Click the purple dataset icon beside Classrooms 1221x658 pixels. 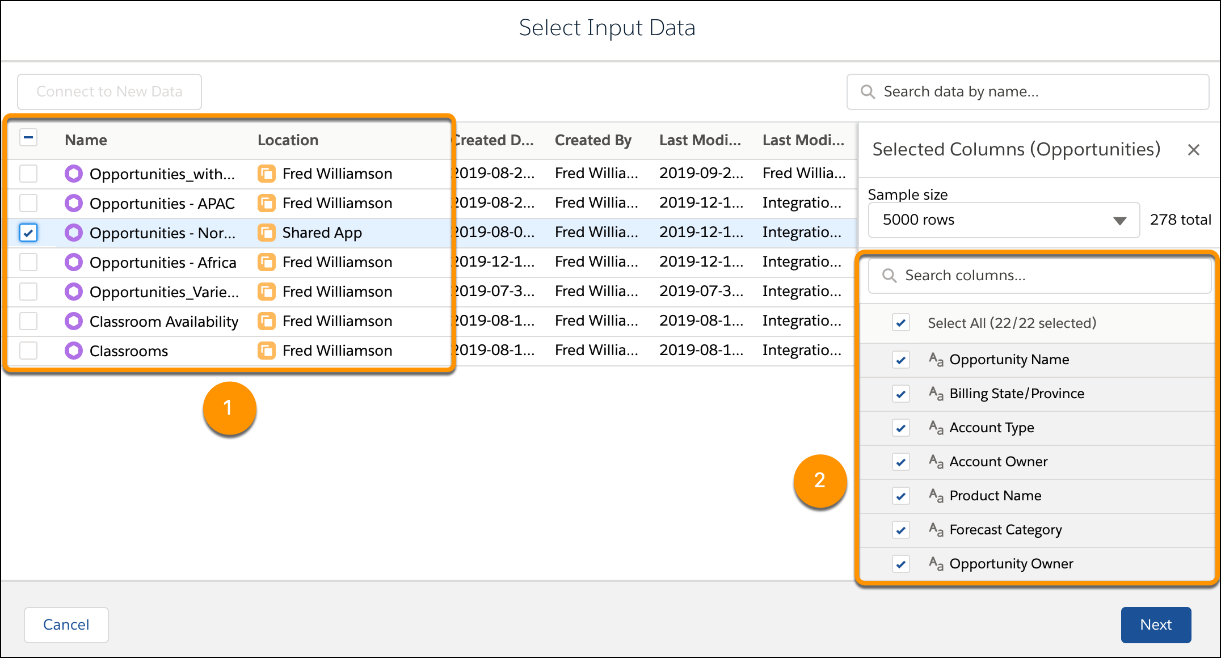click(x=74, y=351)
